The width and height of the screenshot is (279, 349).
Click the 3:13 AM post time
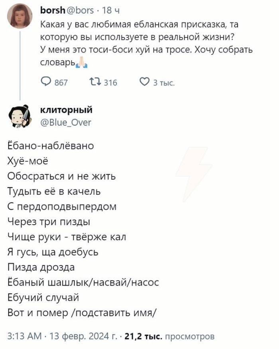pyautogui.click(x=25, y=336)
